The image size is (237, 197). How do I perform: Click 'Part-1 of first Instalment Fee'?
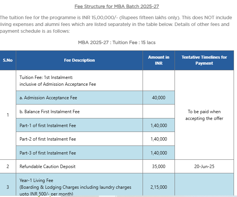48,126
